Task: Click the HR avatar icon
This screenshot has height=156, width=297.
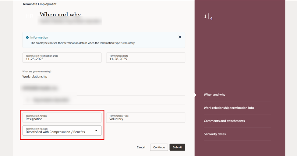Action: [x=30, y=16]
